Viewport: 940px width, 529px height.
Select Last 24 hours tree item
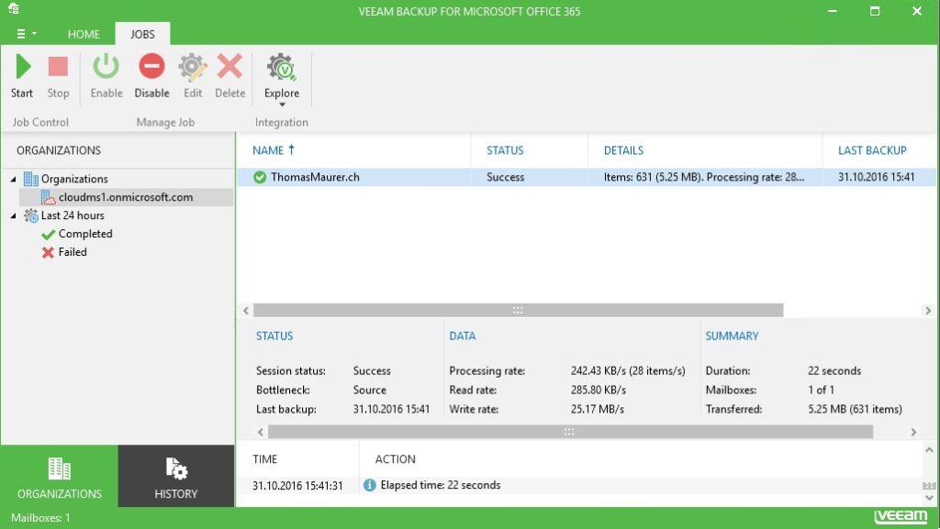73,215
